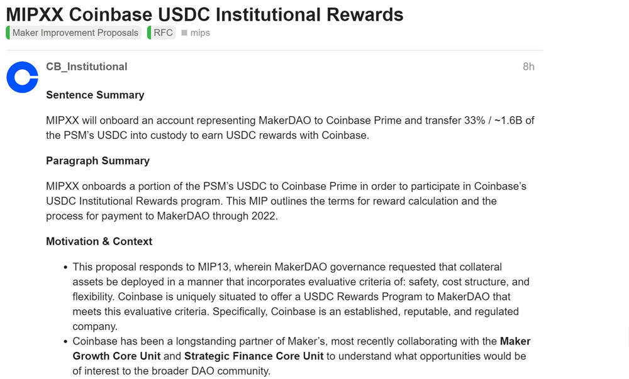This screenshot has width=629, height=379.
Task: Click the Motivation & Context heading
Action: [99, 241]
